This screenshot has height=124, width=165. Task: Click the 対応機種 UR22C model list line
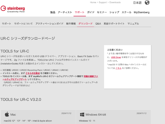pyautogui.click(x=35, y=70)
